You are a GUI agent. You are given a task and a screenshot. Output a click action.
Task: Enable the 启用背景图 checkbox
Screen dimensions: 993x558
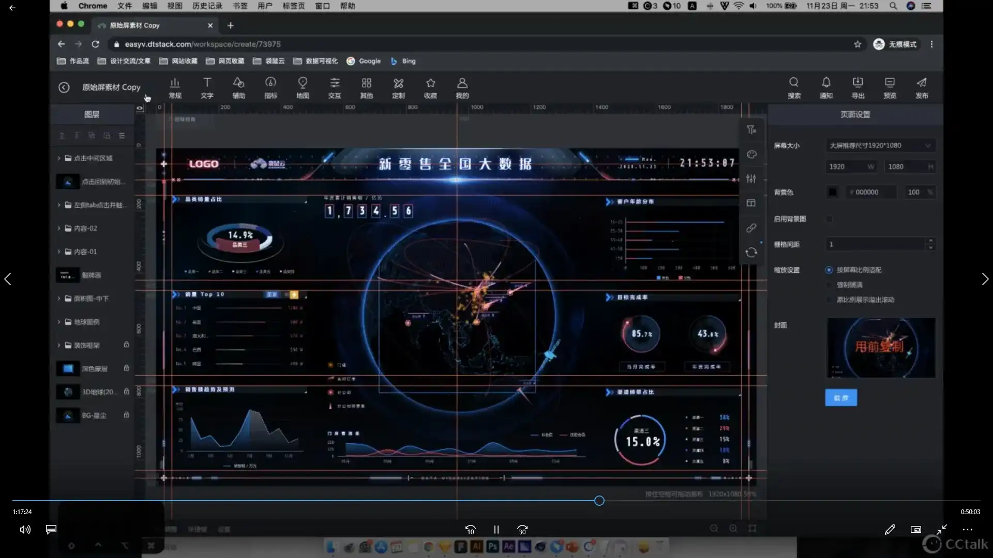pos(830,219)
